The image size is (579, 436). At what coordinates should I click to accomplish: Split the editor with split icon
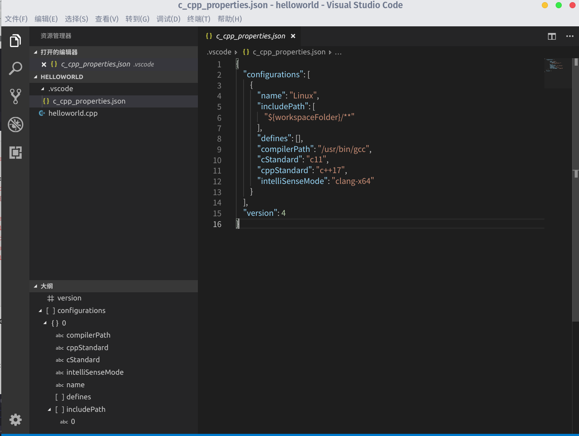(x=552, y=36)
